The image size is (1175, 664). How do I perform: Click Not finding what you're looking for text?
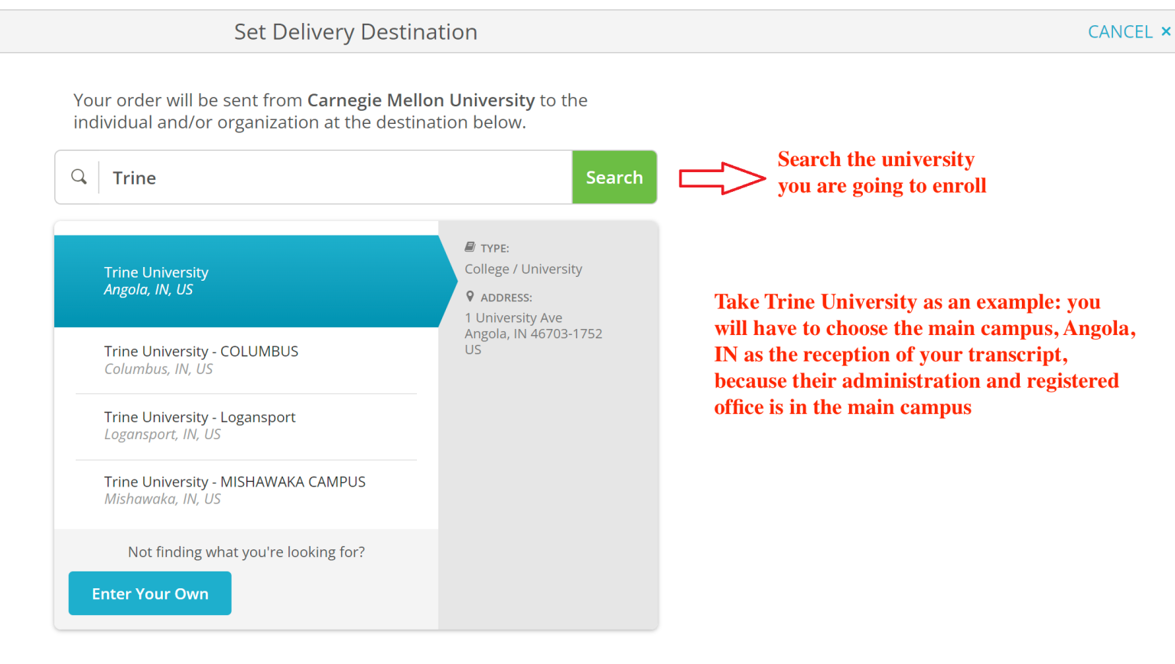(246, 552)
